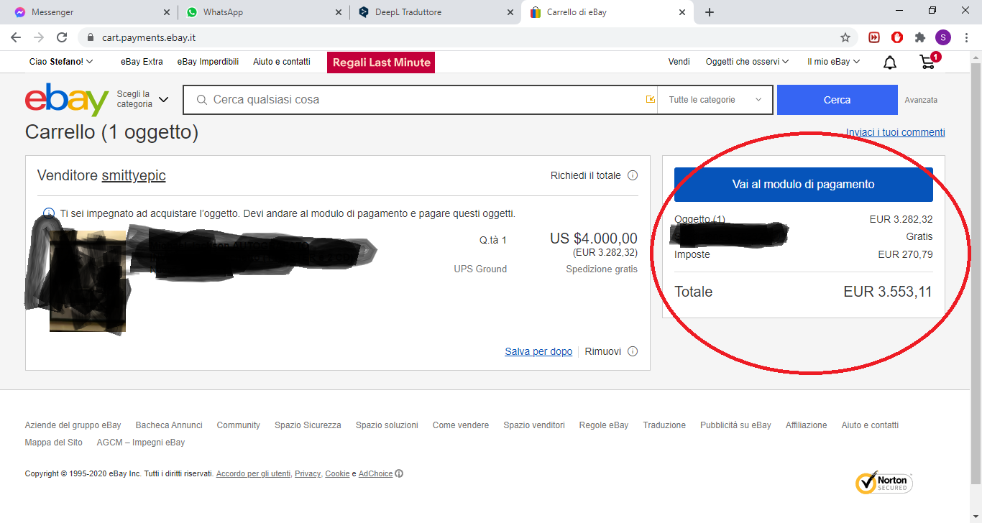Click info icon next to Rimuovi
The image size is (982, 523).
coord(633,351)
